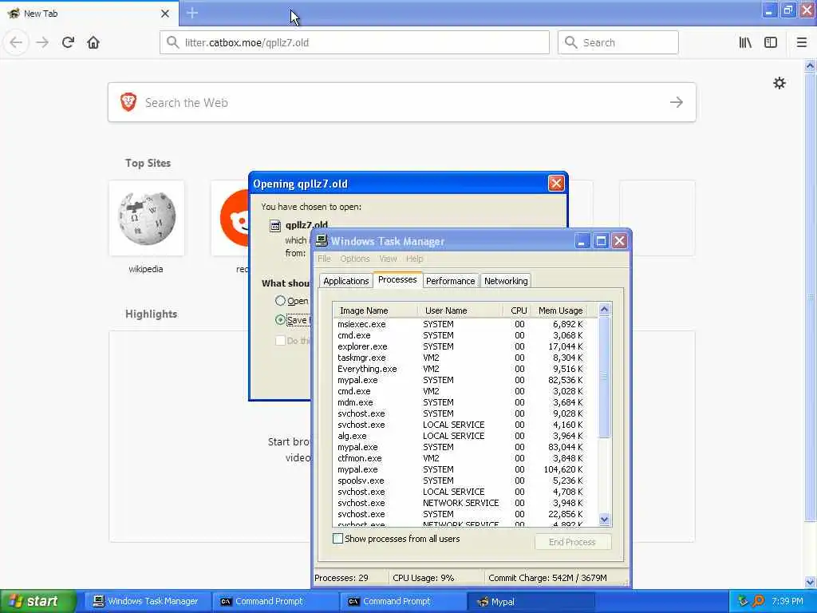Sort processes by Mem Usage column
This screenshot has height=613, width=817.
point(560,310)
